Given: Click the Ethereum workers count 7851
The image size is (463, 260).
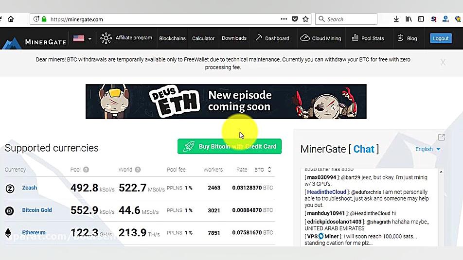Looking at the screenshot, I should pyautogui.click(x=214, y=233).
